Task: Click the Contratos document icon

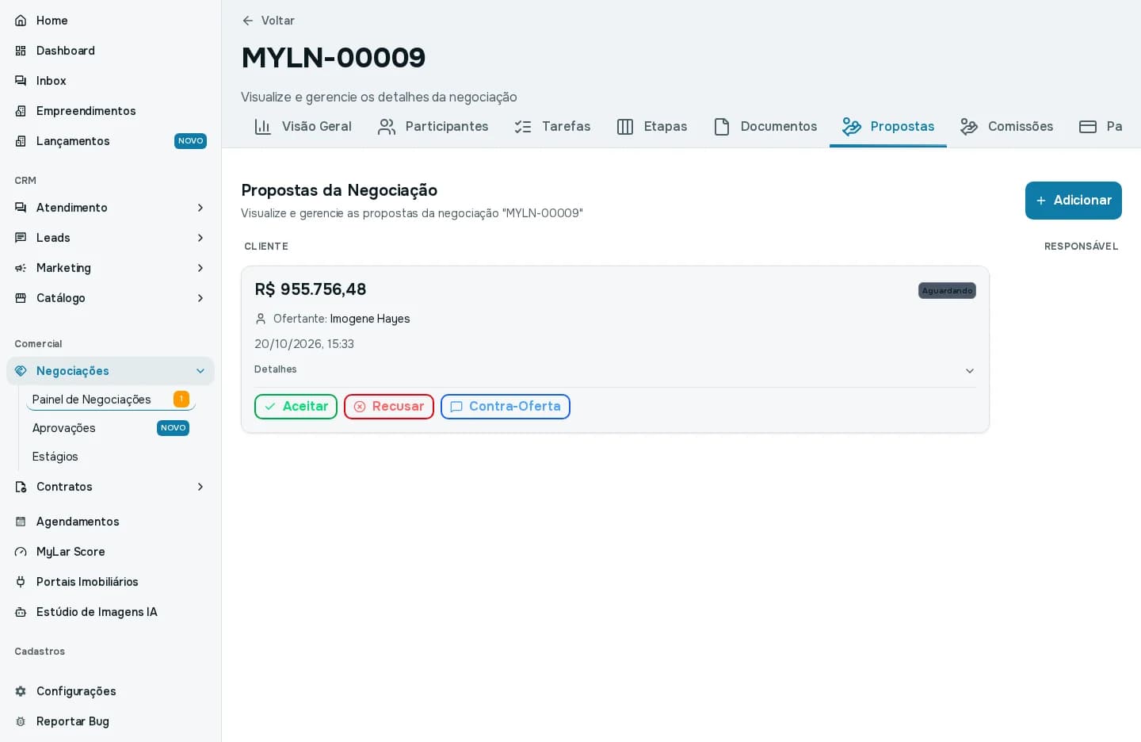Action: (21, 487)
